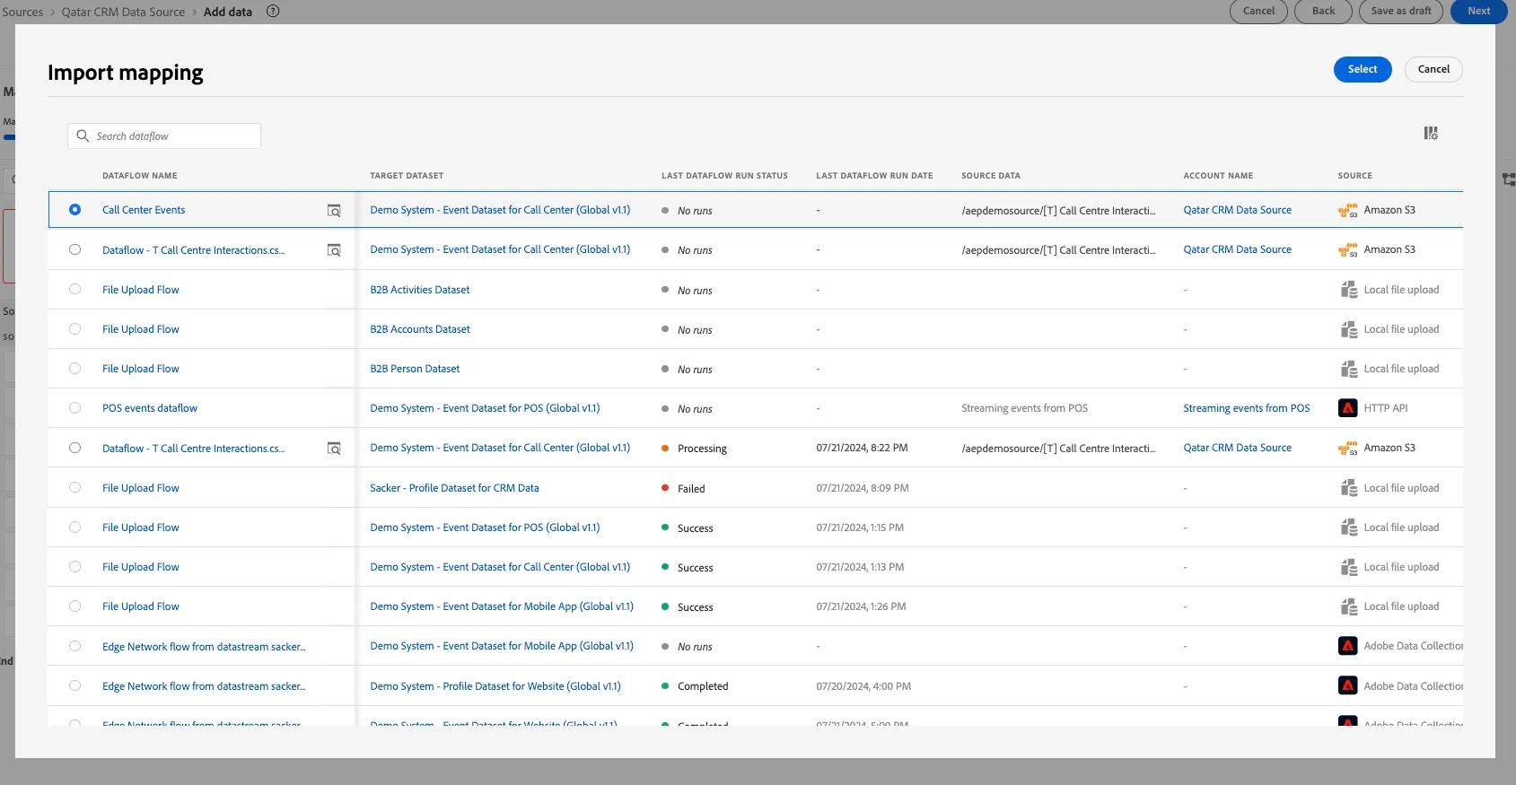Viewport: 1516px width, 785px height.
Task: Click Back button in top bar
Action: [x=1323, y=11]
